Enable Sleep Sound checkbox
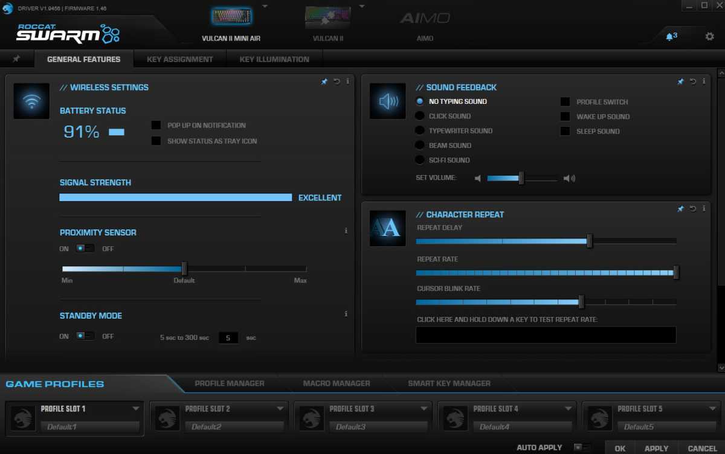The image size is (725, 454). (x=565, y=131)
